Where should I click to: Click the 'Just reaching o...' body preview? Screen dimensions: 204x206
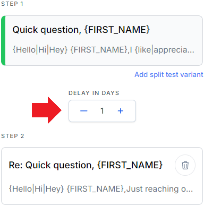click(x=159, y=189)
